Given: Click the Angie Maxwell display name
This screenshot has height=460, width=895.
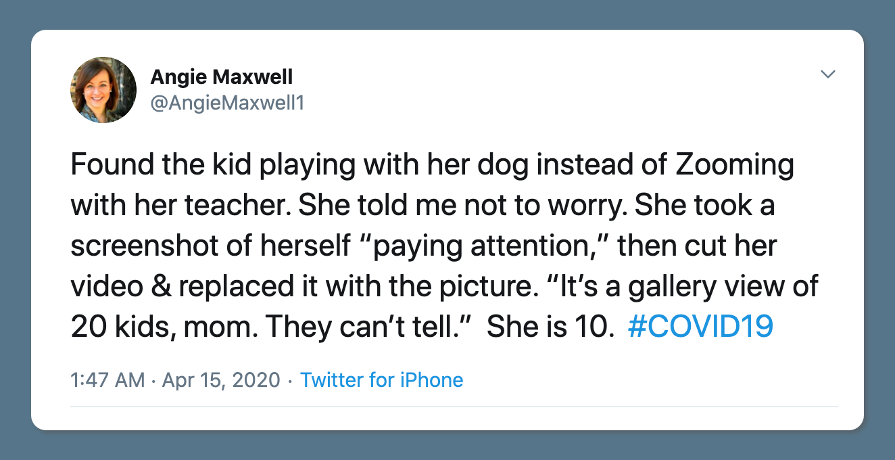Looking at the screenshot, I should [222, 76].
